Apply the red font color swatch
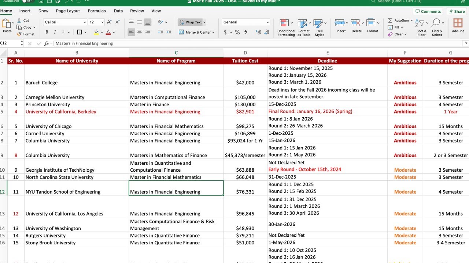This screenshot has height=263, width=469. point(108,32)
